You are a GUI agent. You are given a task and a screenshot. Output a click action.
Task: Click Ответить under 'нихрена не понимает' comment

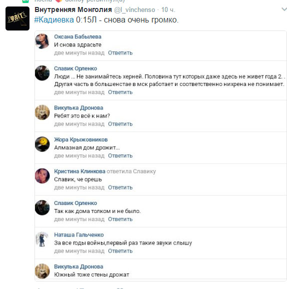120,92
